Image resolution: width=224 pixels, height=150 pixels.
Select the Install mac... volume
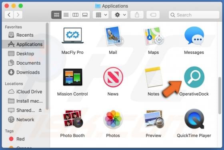click(23, 101)
